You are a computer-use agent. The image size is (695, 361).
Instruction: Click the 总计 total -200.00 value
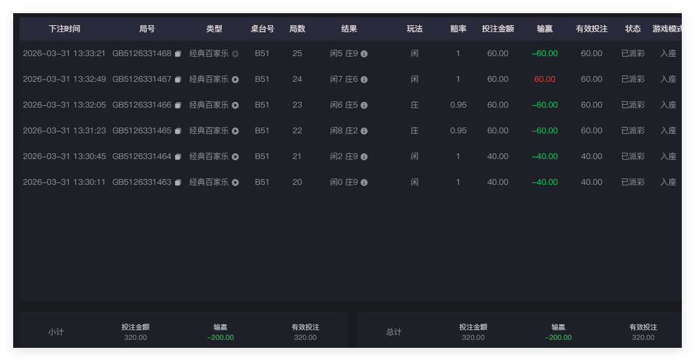pos(559,338)
